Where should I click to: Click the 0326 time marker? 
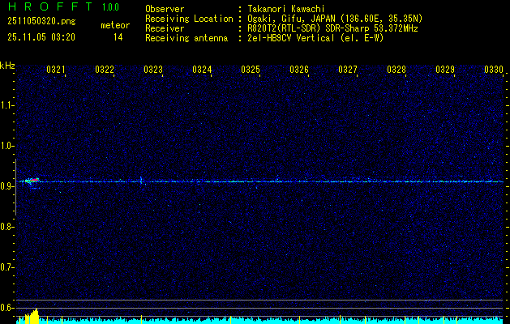[x=299, y=70]
